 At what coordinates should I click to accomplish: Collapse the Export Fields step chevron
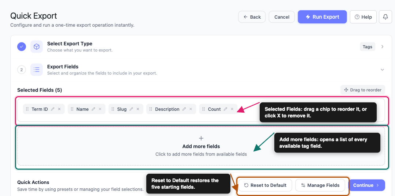383,69
